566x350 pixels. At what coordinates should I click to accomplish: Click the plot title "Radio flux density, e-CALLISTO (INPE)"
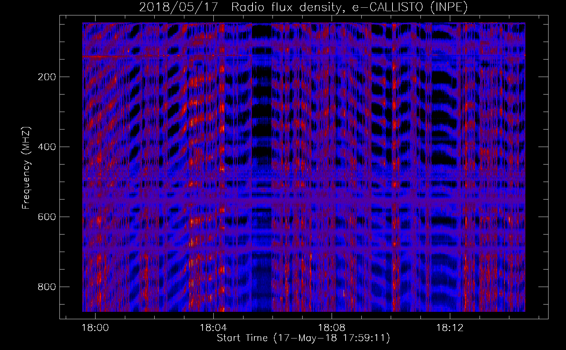coord(349,7)
